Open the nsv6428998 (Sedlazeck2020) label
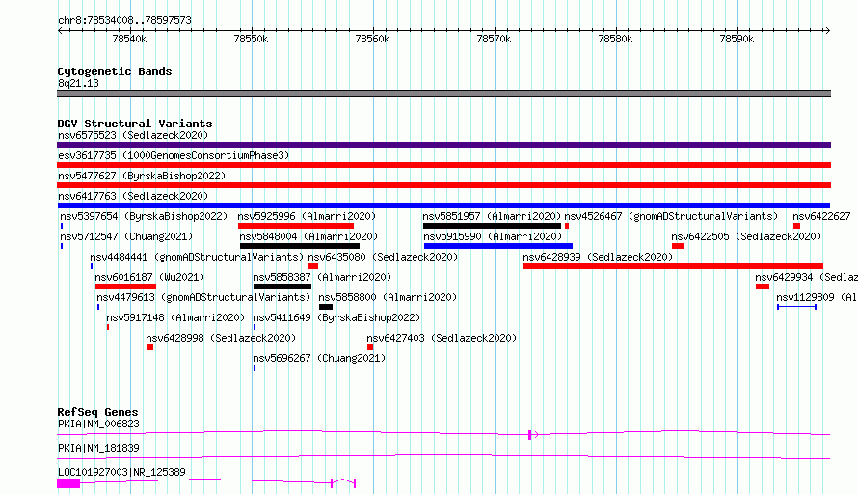This screenshot has width=858, height=494. [x=221, y=338]
